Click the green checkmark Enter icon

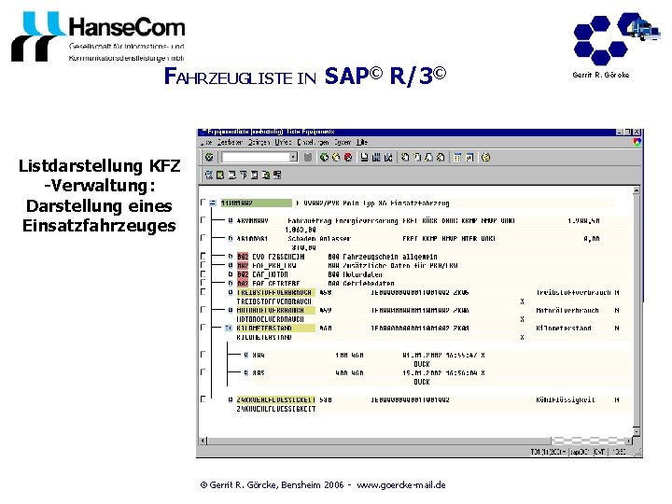209,158
